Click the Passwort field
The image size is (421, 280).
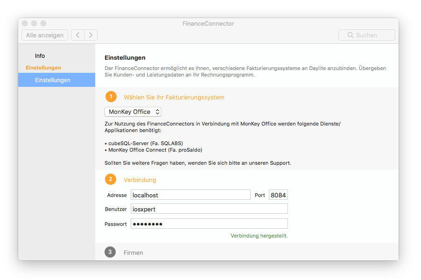coord(209,224)
